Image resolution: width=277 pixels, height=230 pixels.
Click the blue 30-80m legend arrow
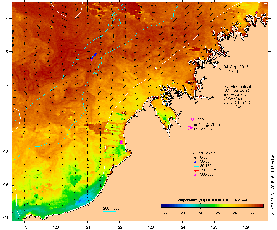[x=196, y=162]
